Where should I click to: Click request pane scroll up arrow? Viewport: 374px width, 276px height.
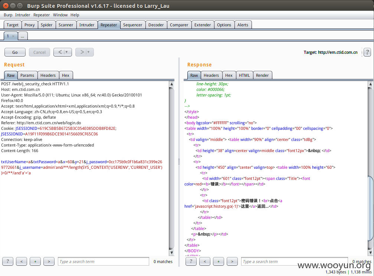(171, 84)
